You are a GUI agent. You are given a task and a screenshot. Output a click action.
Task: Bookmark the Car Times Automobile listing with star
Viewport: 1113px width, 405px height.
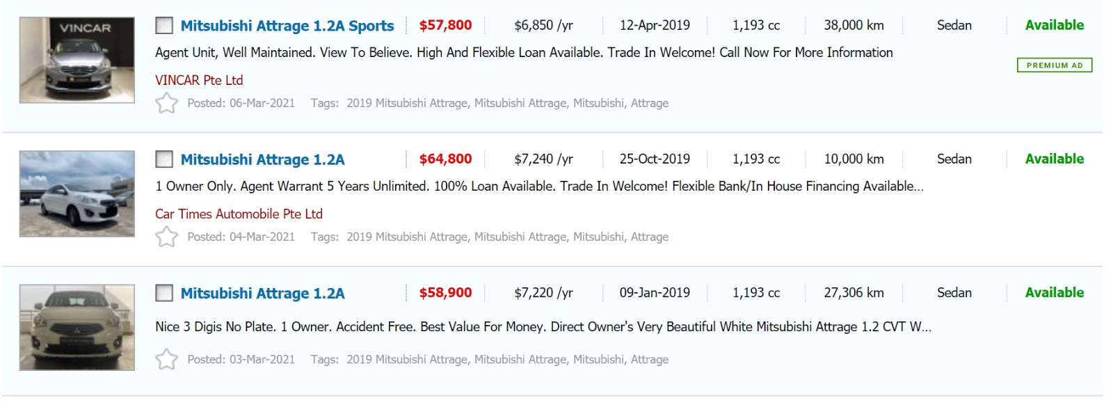click(166, 237)
